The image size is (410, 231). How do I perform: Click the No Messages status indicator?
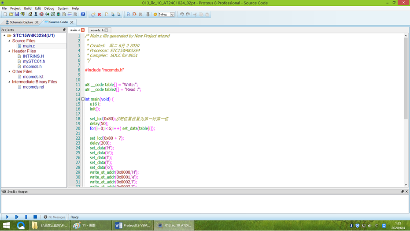(x=55, y=217)
